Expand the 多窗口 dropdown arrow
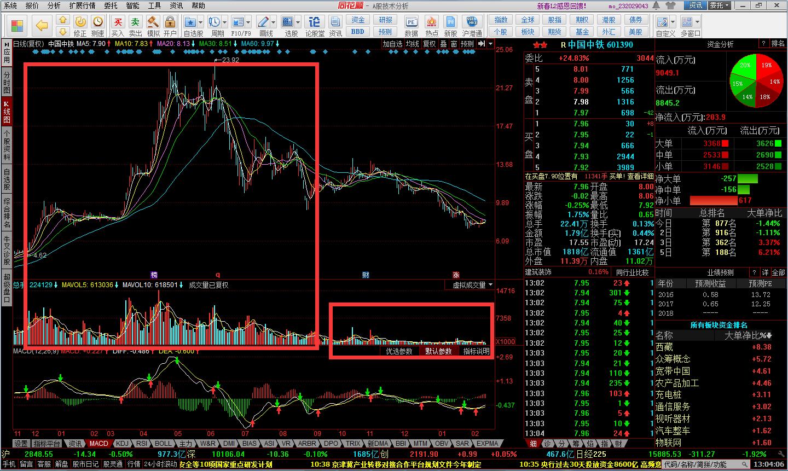Viewport: 788px width, 471px height. coord(697,22)
